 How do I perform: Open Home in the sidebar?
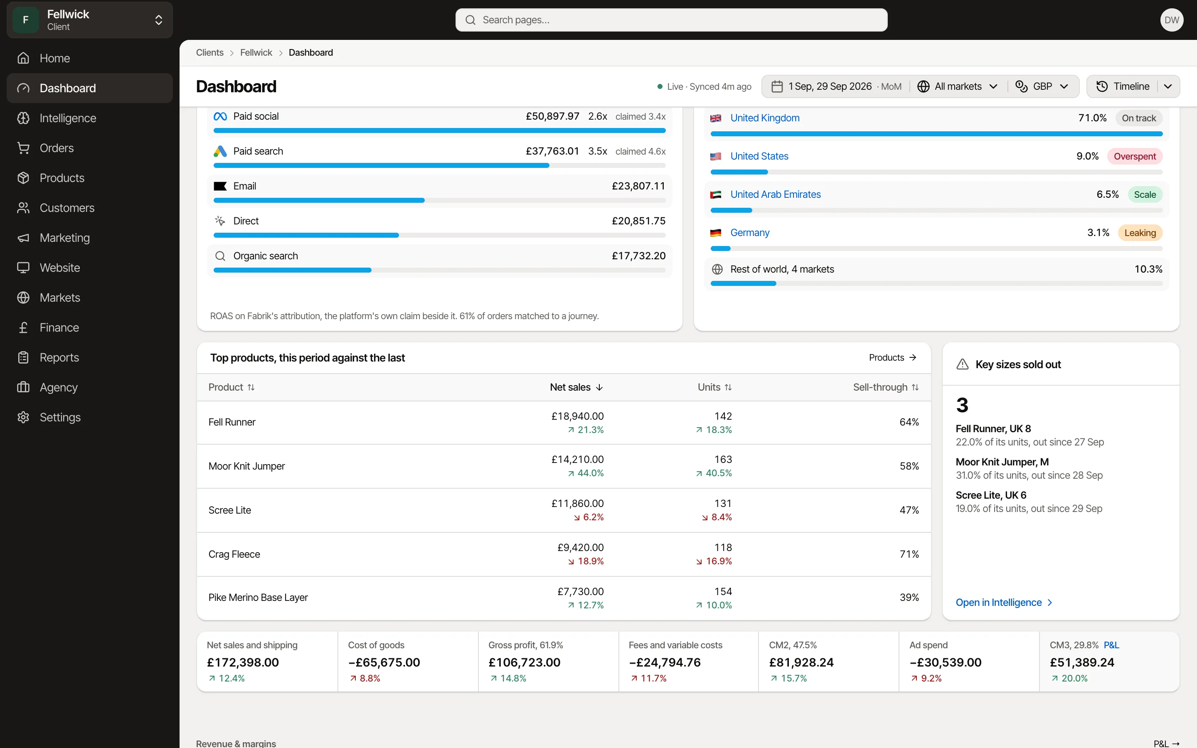click(89, 58)
